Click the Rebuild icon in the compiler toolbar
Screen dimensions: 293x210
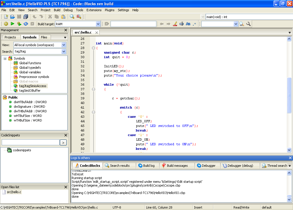(25, 24)
